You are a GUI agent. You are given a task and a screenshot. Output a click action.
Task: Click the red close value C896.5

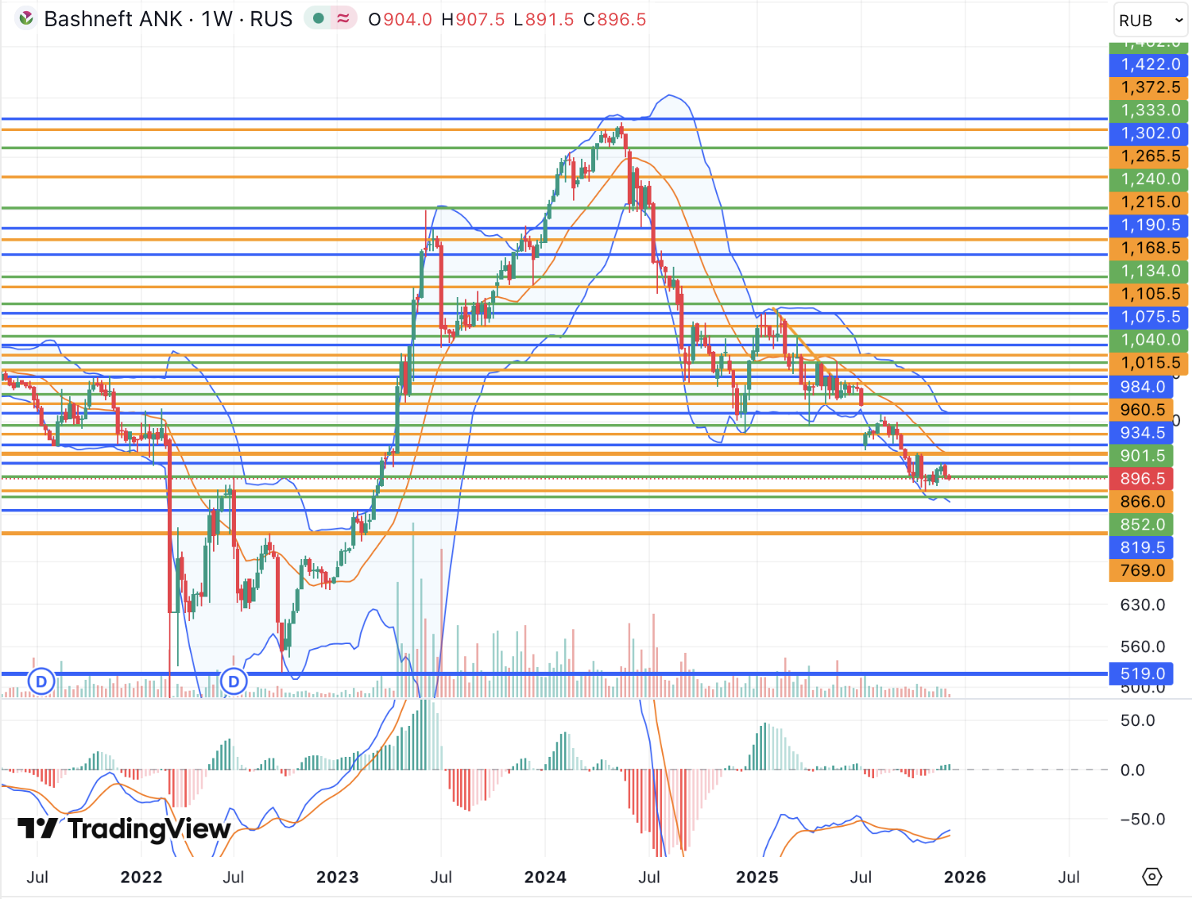[614, 19]
